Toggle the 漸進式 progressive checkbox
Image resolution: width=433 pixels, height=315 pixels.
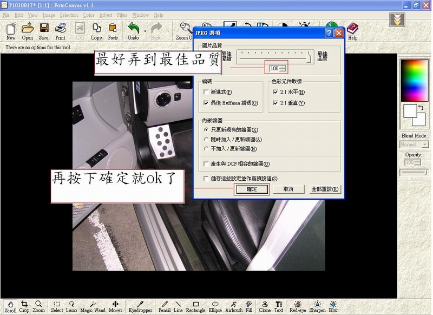pyautogui.click(x=206, y=93)
